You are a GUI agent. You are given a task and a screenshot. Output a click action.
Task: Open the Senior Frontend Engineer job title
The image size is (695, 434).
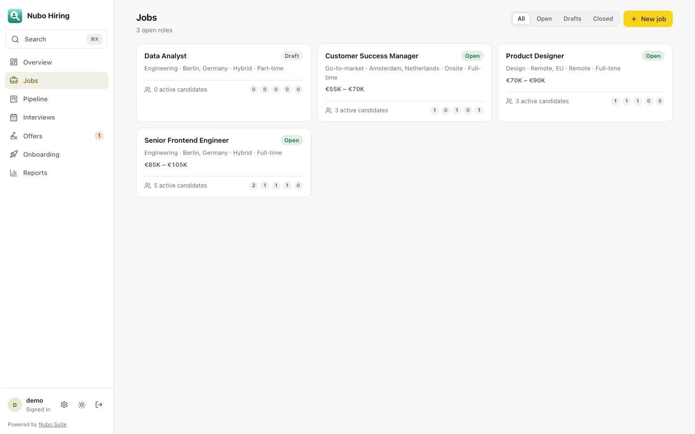click(186, 140)
